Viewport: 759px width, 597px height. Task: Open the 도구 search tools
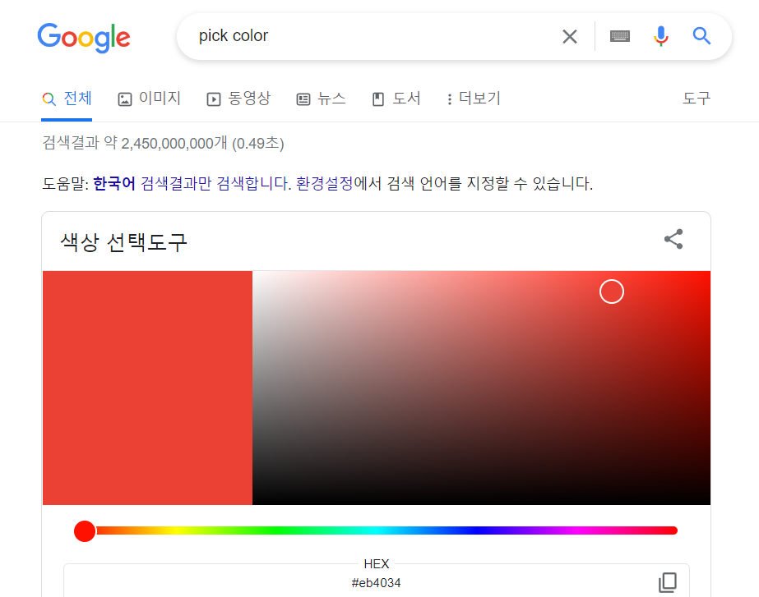pos(697,99)
